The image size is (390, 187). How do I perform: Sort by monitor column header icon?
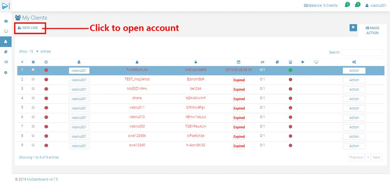(x=316, y=62)
